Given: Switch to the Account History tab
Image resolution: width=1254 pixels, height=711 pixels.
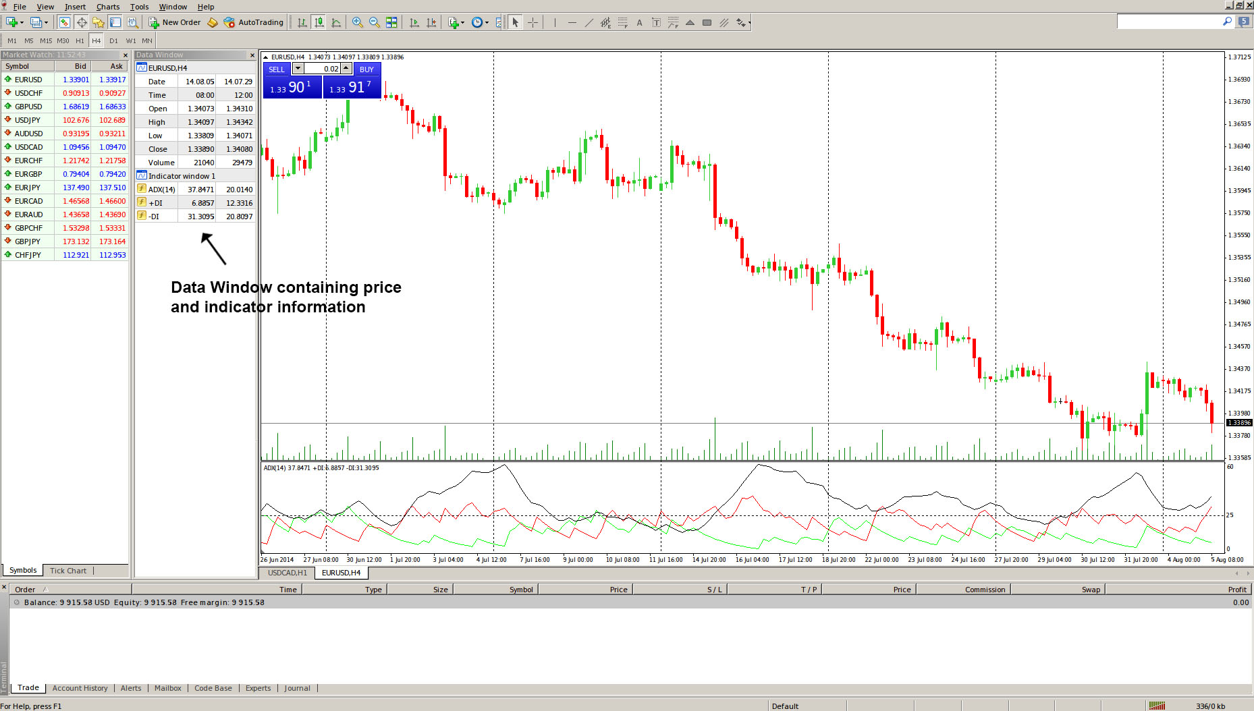Looking at the screenshot, I should 80,688.
